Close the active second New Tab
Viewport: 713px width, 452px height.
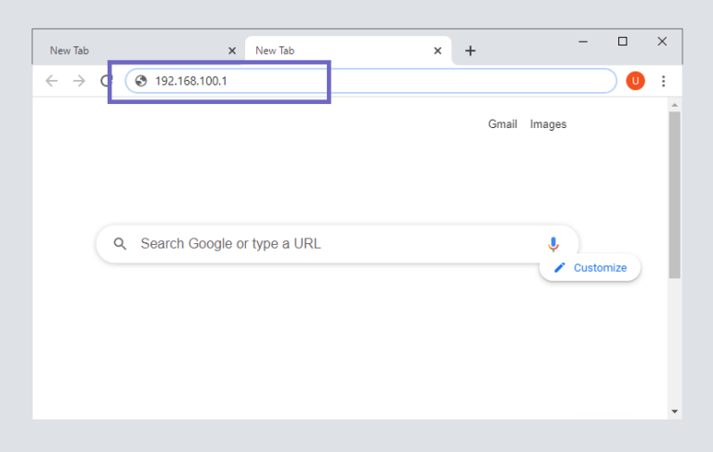point(437,50)
